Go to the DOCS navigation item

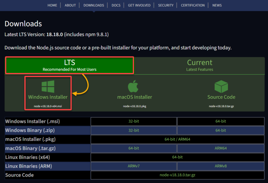point(116,5)
